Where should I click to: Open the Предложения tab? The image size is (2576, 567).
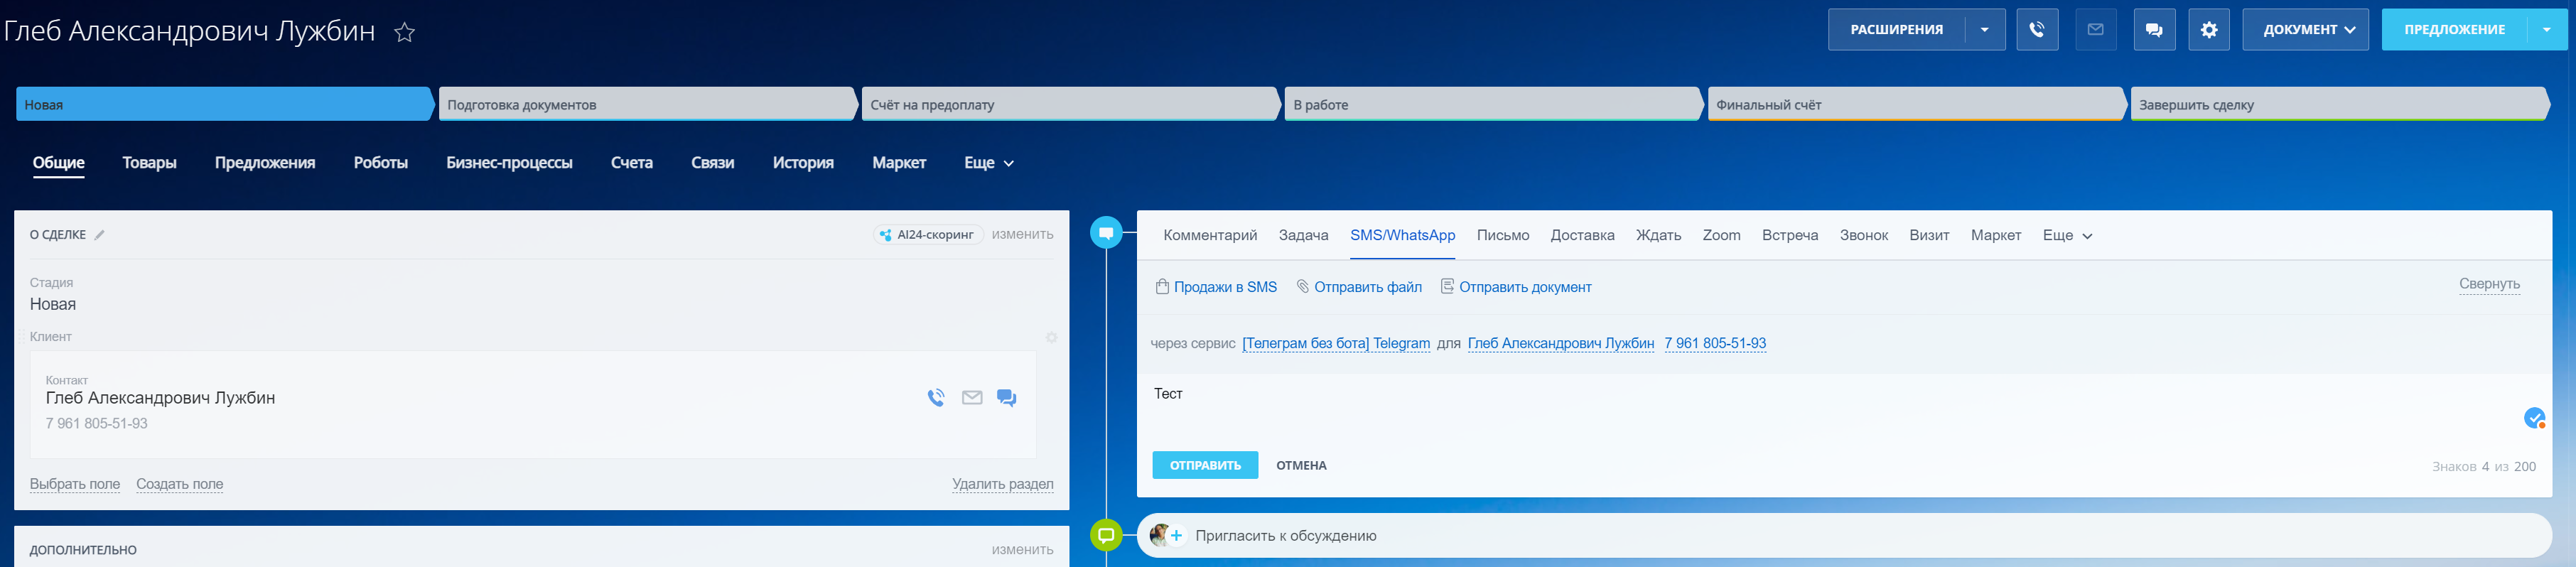265,163
